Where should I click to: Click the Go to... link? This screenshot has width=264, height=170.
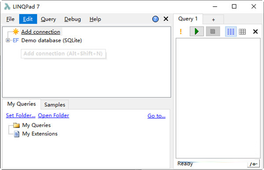(156, 116)
